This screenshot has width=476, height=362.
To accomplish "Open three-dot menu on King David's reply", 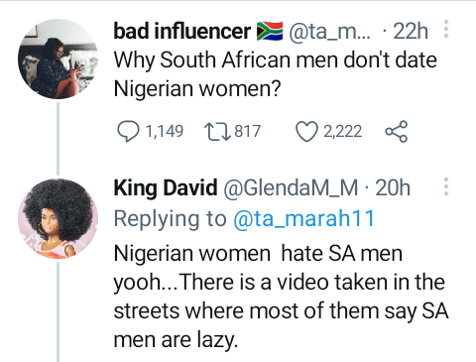I will [446, 186].
